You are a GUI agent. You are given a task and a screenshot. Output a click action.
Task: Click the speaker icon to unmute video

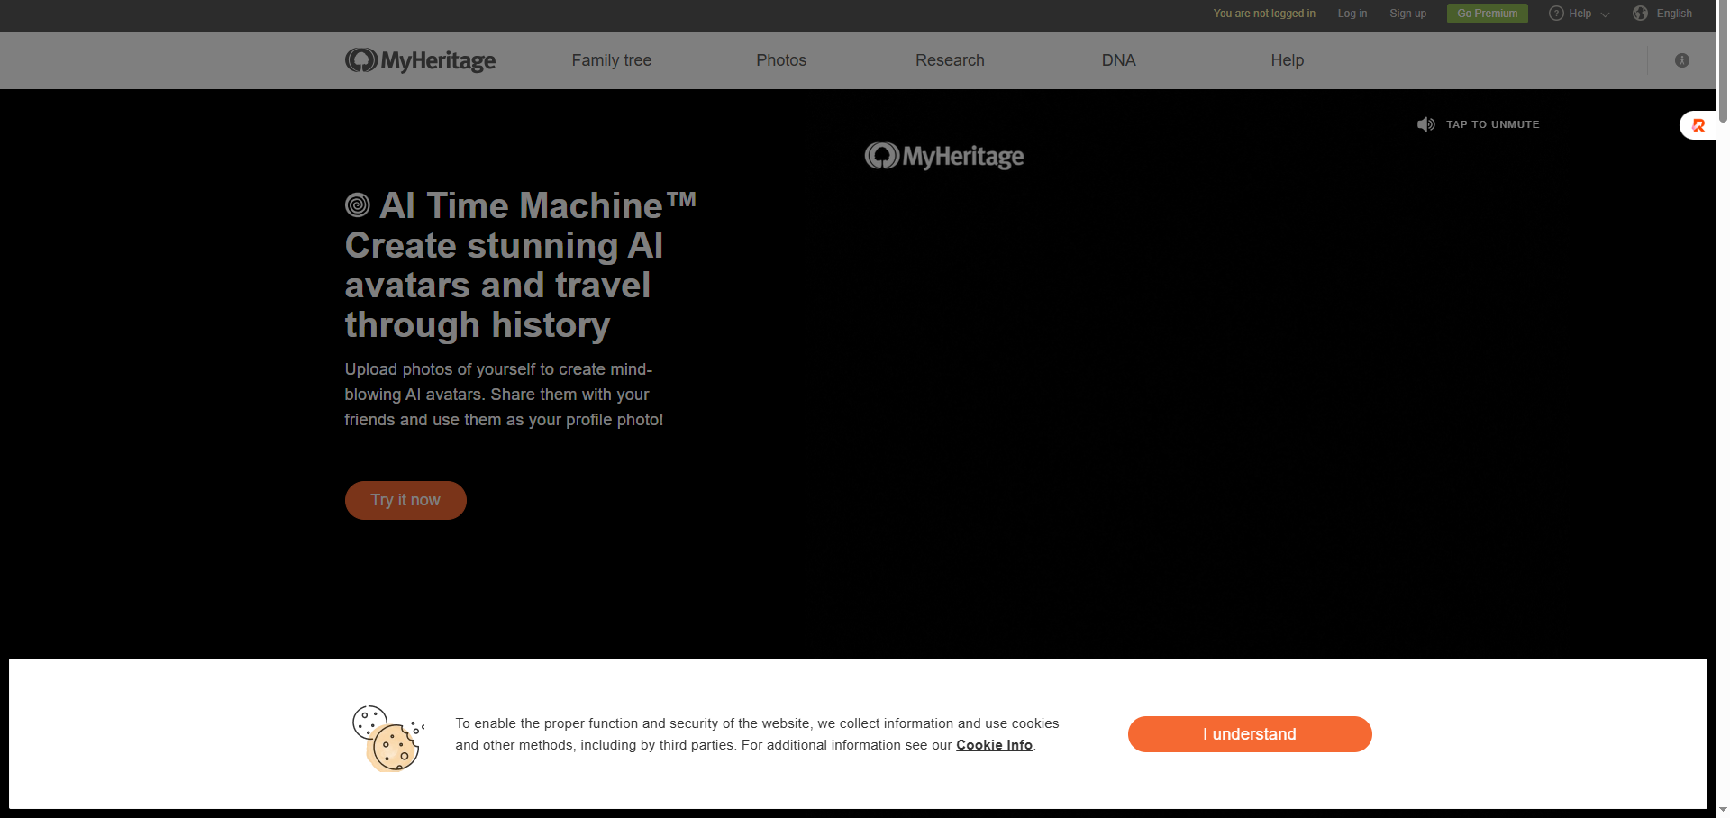[x=1425, y=124]
